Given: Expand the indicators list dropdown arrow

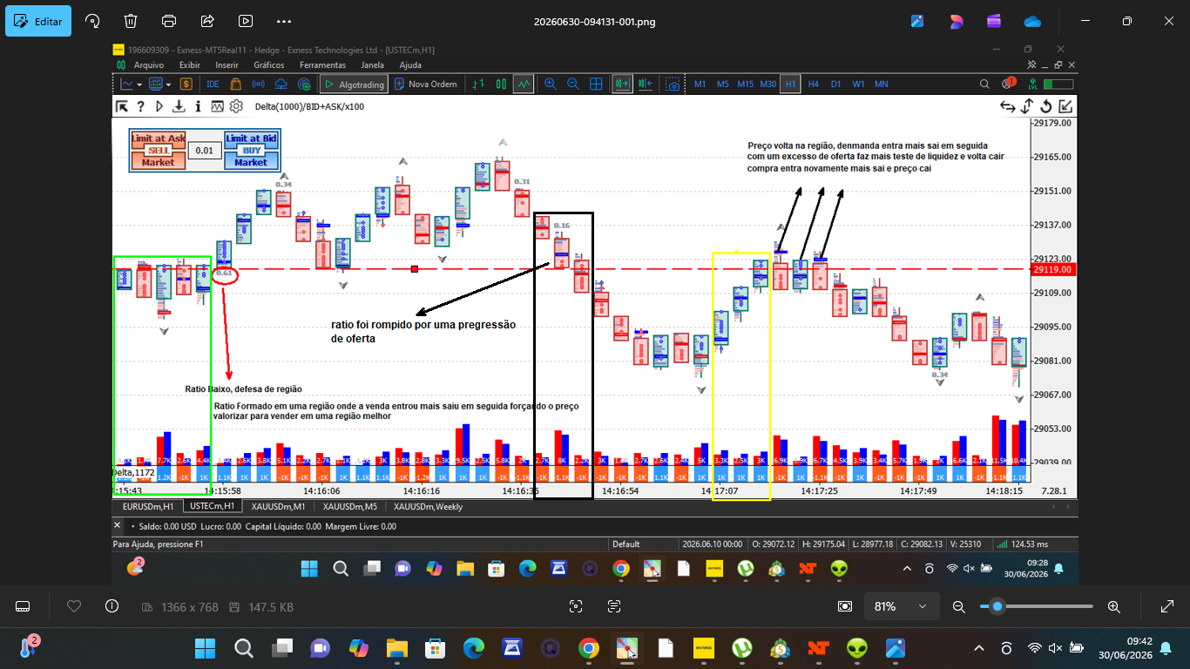Looking at the screenshot, I should pyautogui.click(x=169, y=84).
